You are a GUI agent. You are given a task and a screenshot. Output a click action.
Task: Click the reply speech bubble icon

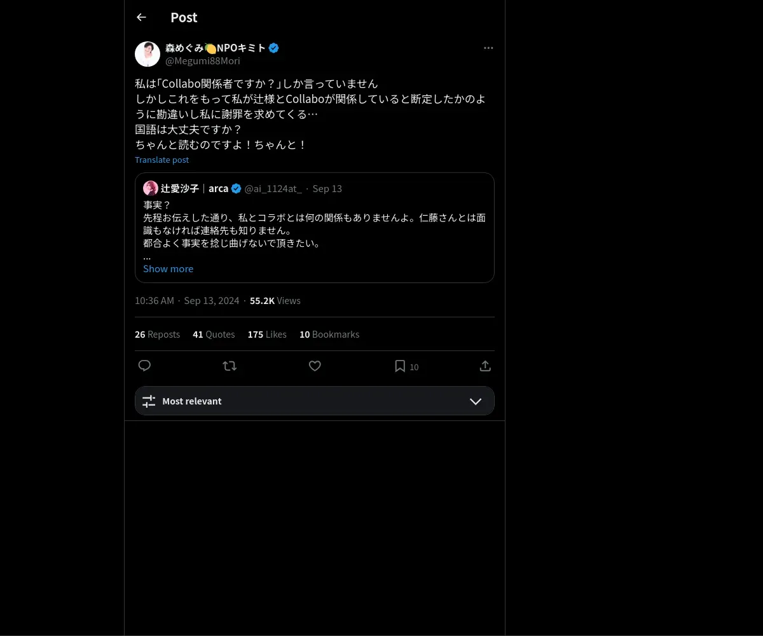pyautogui.click(x=145, y=366)
